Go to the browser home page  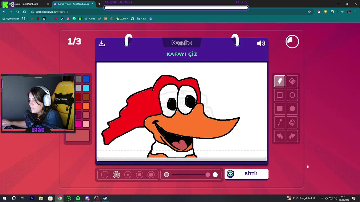tap(24, 12)
